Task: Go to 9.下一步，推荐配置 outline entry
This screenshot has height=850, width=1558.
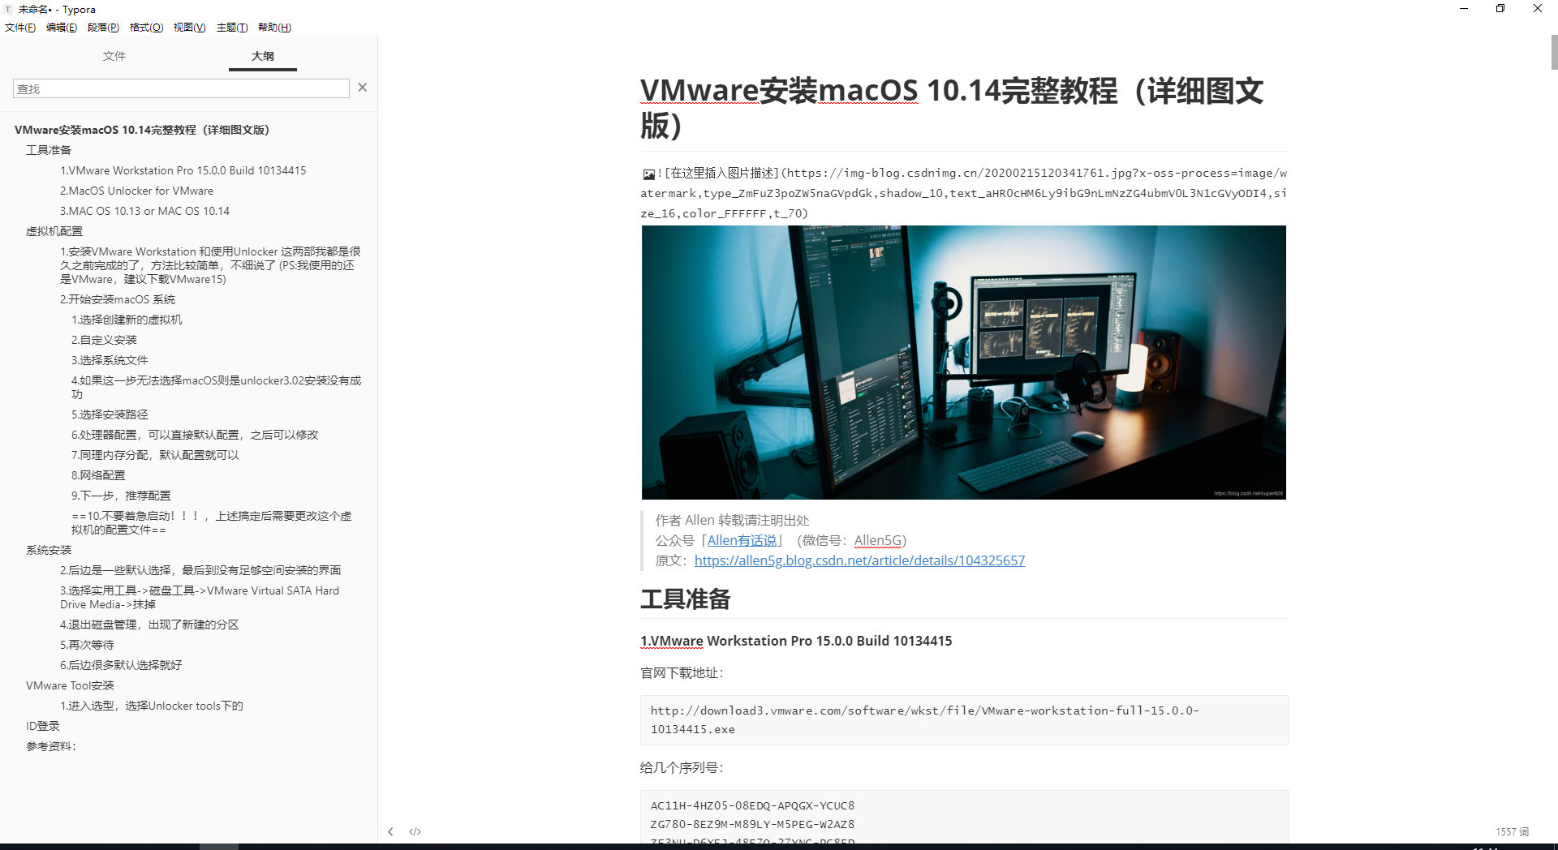Action: (x=121, y=496)
